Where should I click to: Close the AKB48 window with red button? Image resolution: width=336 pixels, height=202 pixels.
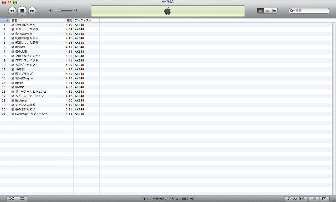tap(4, 3)
